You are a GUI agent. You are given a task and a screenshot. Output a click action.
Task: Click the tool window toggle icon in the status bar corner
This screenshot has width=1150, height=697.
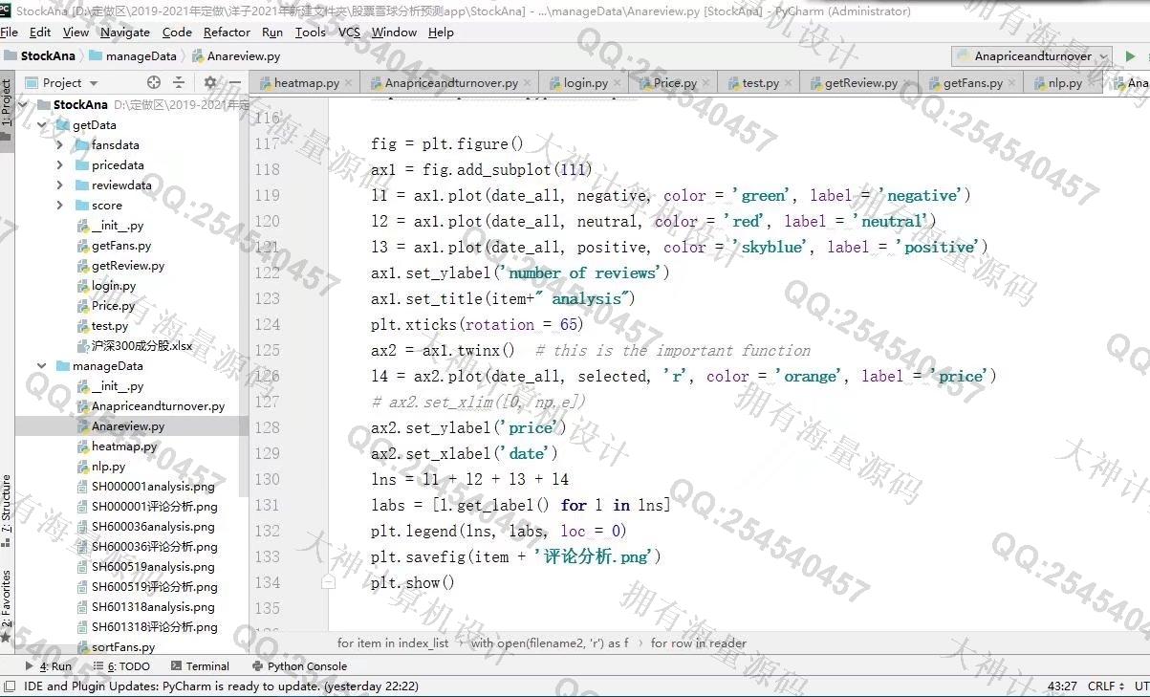click(x=10, y=686)
